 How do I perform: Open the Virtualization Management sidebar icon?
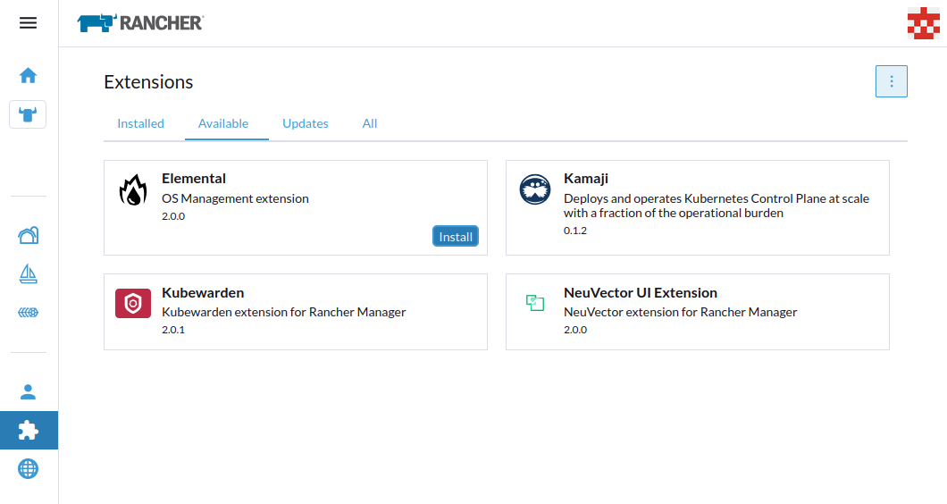pyautogui.click(x=28, y=313)
